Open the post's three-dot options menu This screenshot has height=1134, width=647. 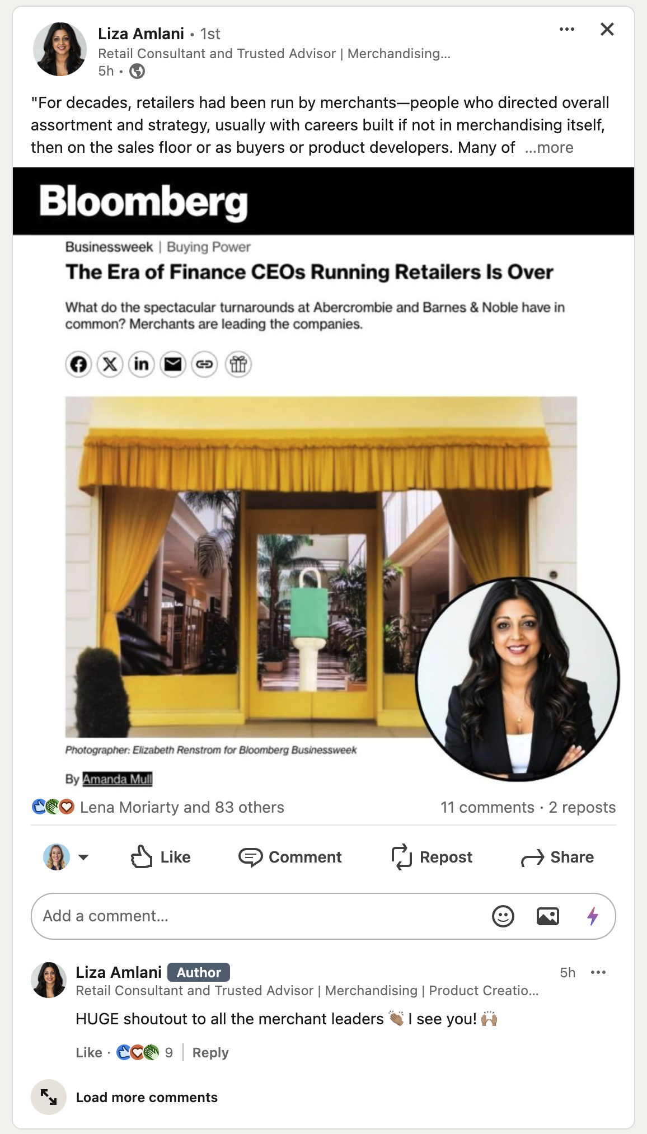point(566,29)
